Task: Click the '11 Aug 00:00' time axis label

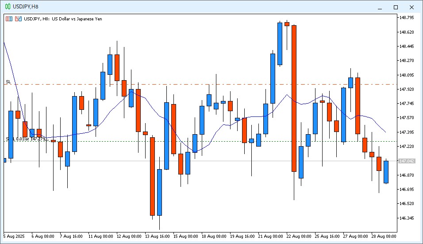Action: pos(100,236)
